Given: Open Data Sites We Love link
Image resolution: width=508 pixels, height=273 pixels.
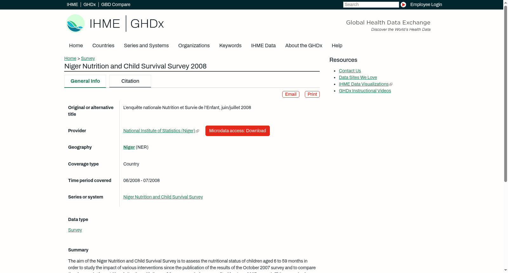Looking at the screenshot, I should (x=358, y=77).
